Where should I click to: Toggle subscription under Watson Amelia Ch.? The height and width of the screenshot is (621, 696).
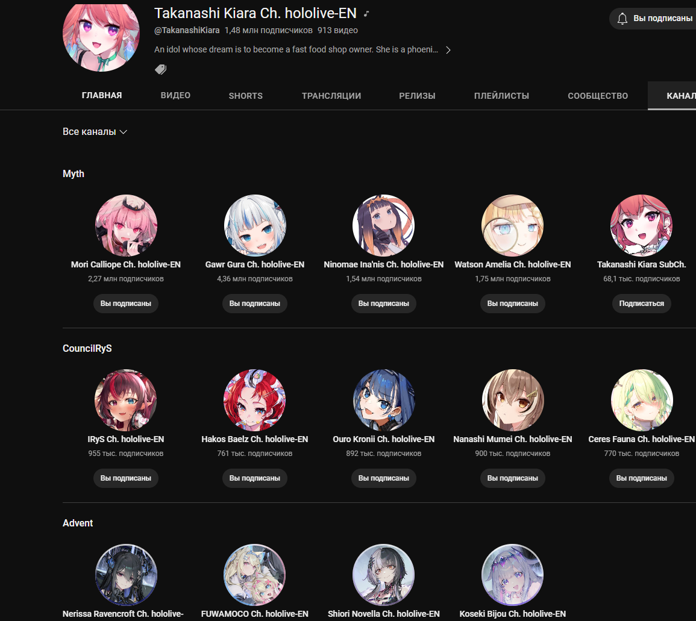(x=513, y=304)
